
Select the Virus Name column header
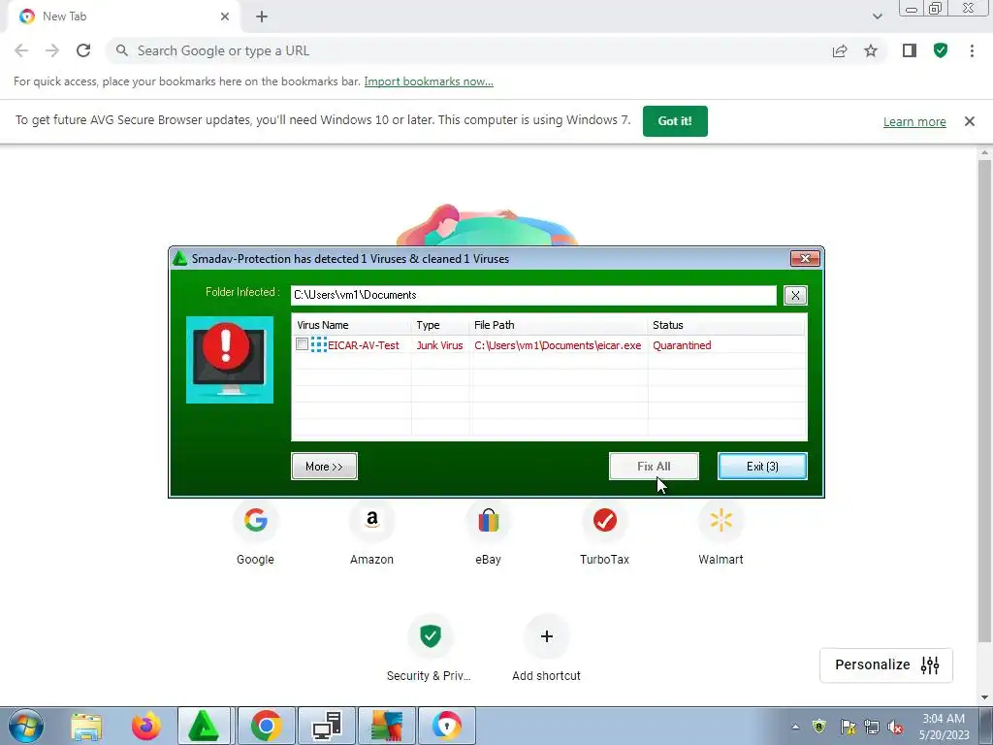point(351,325)
